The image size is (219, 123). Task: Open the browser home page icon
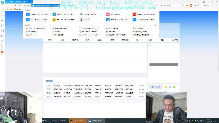19,5
